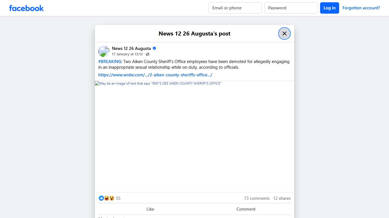The height and width of the screenshot is (218, 389).
Task: View the 73 comments
Action: 257,198
